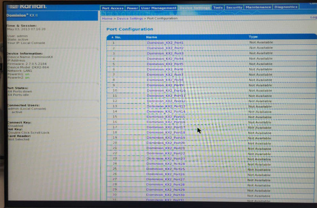The width and height of the screenshot is (317, 208).
Task: Click the '64 Ports down' status text
Action: tap(20, 91)
